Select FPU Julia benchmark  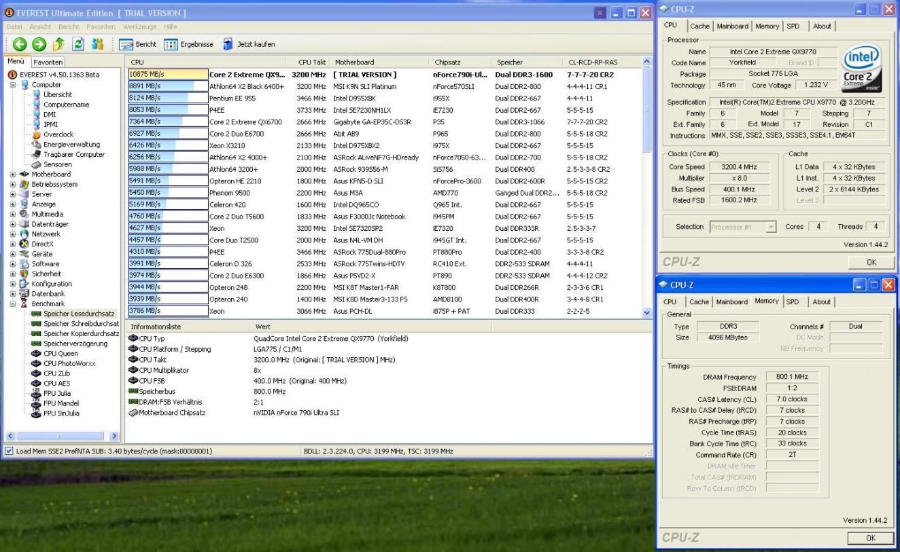pyautogui.click(x=58, y=393)
